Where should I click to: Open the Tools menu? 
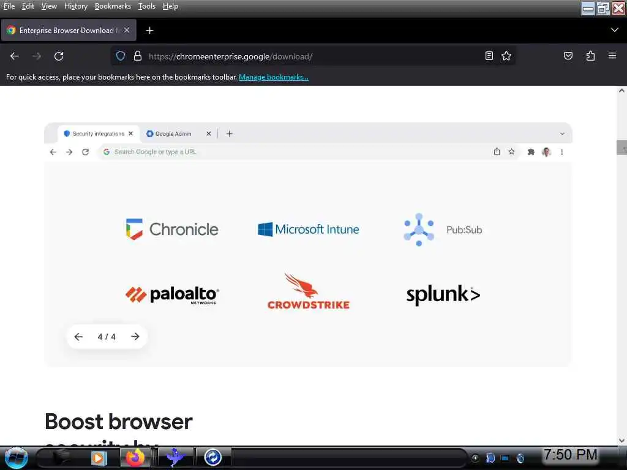pyautogui.click(x=147, y=6)
